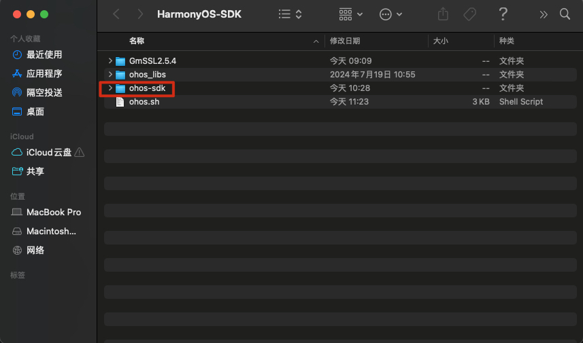Select the ohos.sh file icon

[x=120, y=102]
